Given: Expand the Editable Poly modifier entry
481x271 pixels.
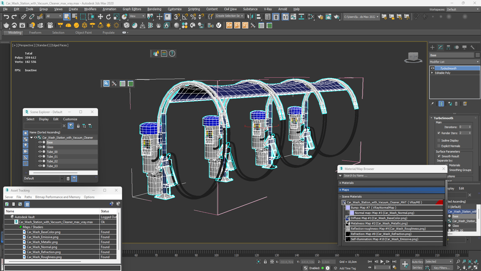Looking at the screenshot, I should click(432, 73).
